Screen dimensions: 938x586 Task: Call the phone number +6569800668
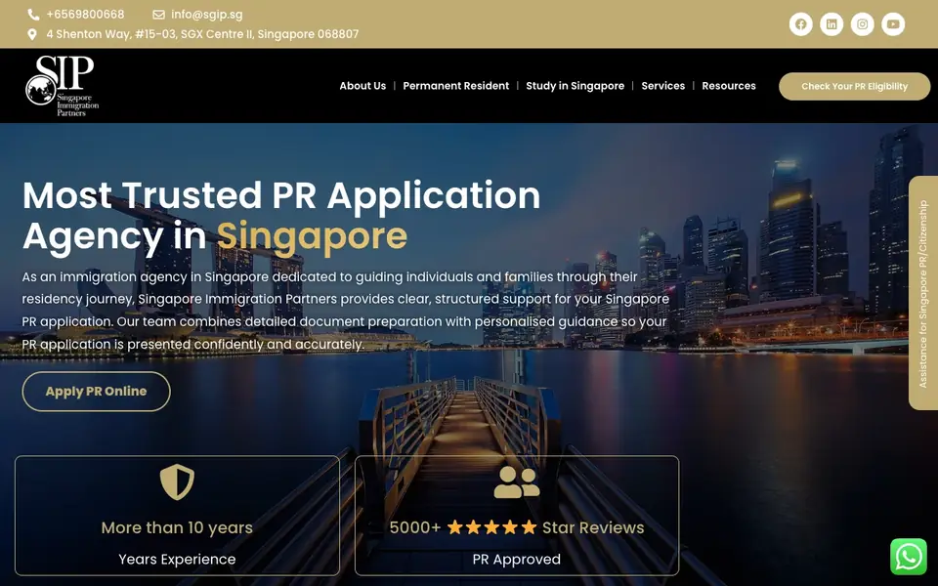(86, 15)
